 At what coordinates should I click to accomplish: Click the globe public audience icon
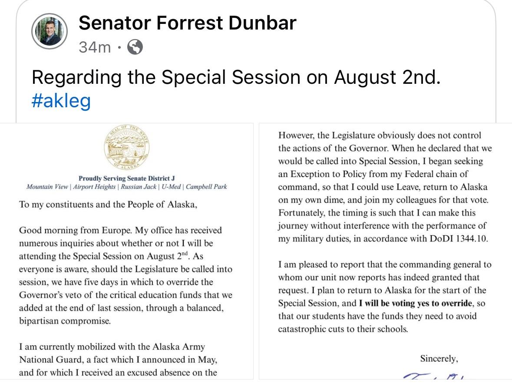(x=135, y=47)
